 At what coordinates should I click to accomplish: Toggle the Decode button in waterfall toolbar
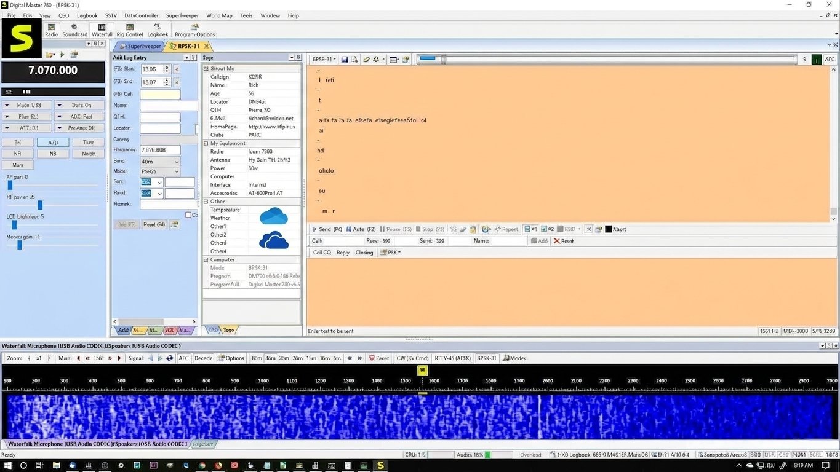(x=203, y=358)
